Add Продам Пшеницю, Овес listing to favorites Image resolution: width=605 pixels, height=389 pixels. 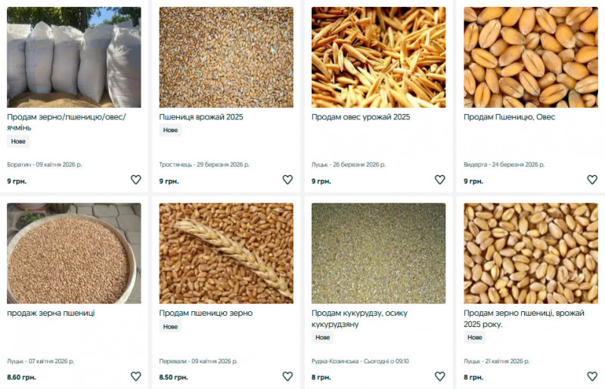(592, 180)
